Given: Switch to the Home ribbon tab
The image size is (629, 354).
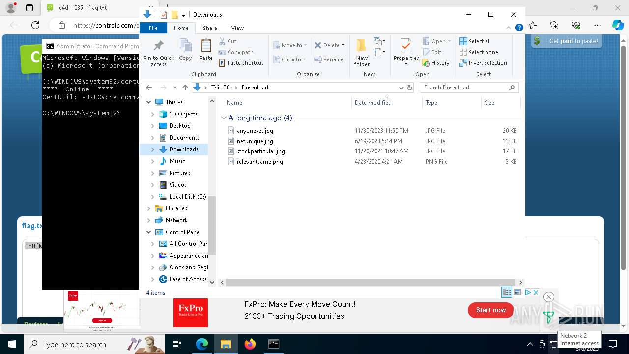Looking at the screenshot, I should pyautogui.click(x=181, y=28).
